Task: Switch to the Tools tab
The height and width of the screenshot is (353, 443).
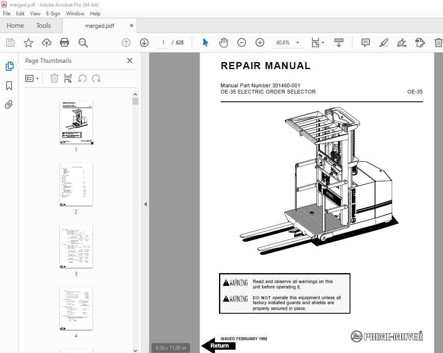Action: pyautogui.click(x=43, y=26)
